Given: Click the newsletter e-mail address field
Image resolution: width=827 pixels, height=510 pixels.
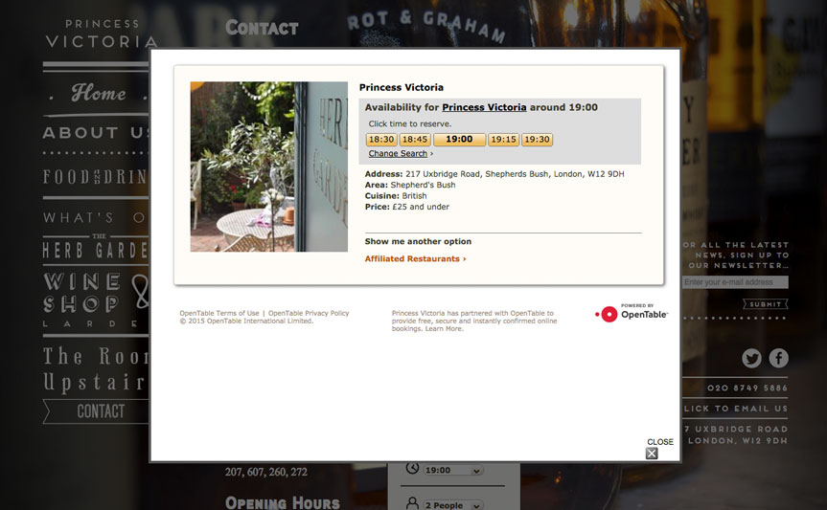Looking at the screenshot, I should [735, 282].
